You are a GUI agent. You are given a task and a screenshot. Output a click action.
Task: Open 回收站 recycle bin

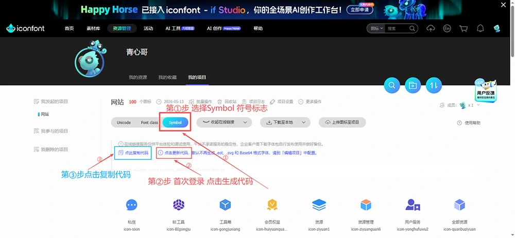pos(227,102)
